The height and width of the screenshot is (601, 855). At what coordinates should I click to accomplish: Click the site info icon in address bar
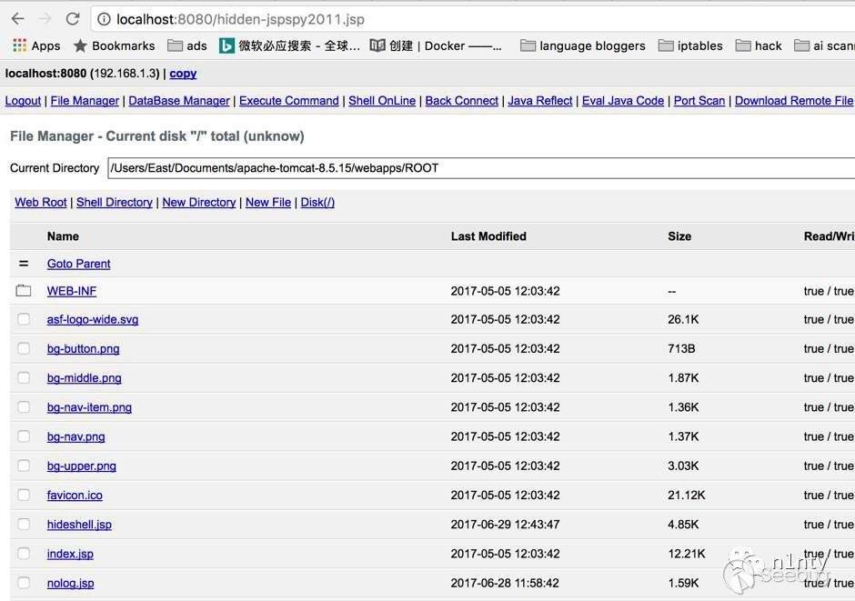[104, 19]
